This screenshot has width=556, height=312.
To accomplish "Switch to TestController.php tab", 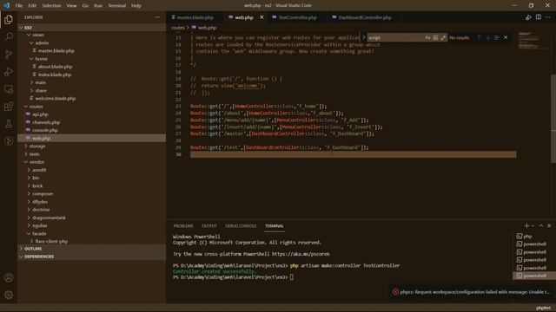I will click(297, 17).
